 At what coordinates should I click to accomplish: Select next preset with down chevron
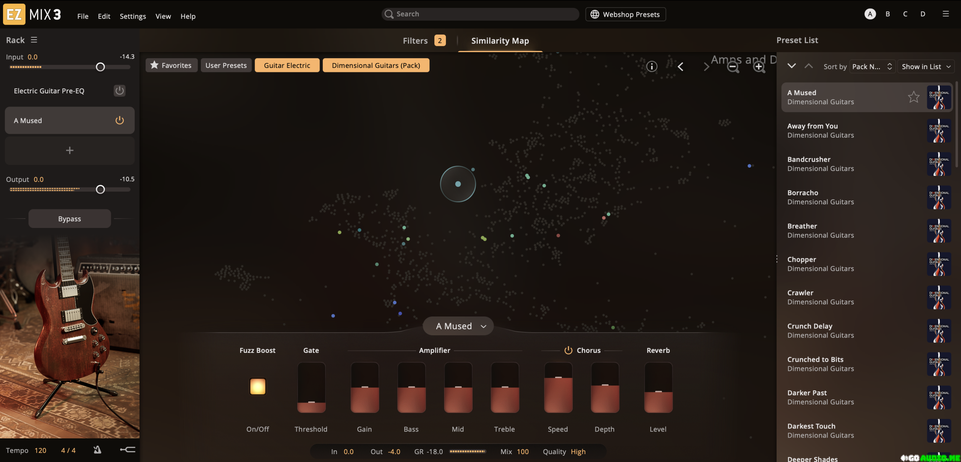[x=791, y=66]
